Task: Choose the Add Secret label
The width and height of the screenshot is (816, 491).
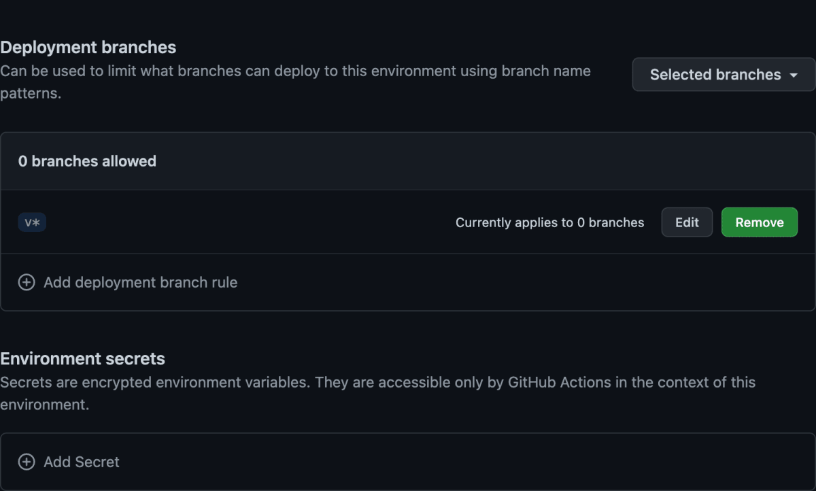Action: [x=82, y=462]
